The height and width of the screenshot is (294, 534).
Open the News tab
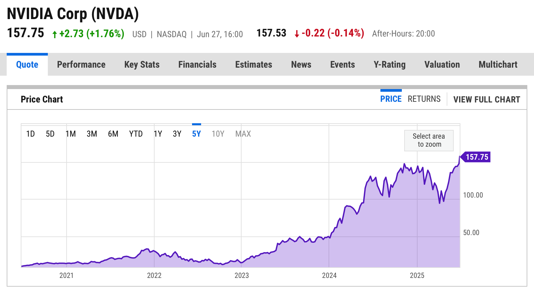click(301, 64)
